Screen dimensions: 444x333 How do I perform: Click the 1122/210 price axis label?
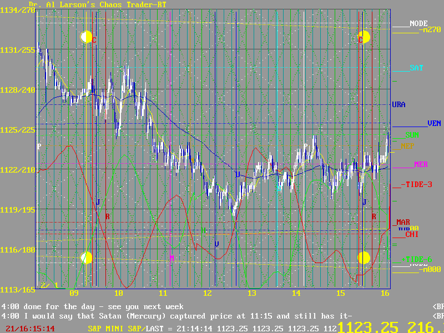(18, 170)
